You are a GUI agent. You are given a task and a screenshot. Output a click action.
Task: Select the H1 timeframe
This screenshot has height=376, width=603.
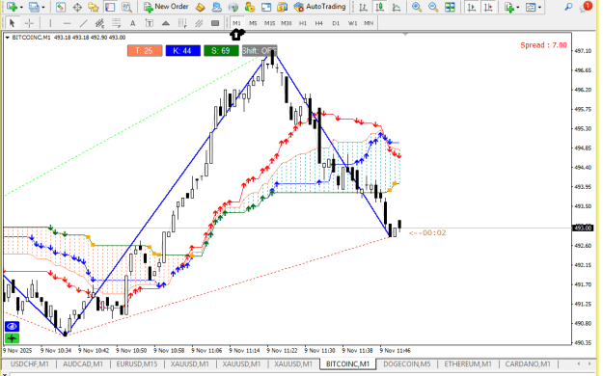(x=303, y=23)
